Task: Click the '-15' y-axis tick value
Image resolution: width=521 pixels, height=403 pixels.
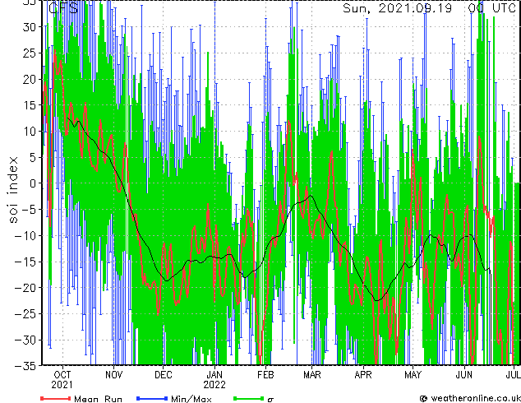Action: [25, 262]
